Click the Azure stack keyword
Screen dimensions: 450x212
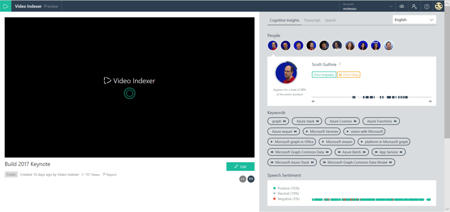pyautogui.click(x=307, y=121)
